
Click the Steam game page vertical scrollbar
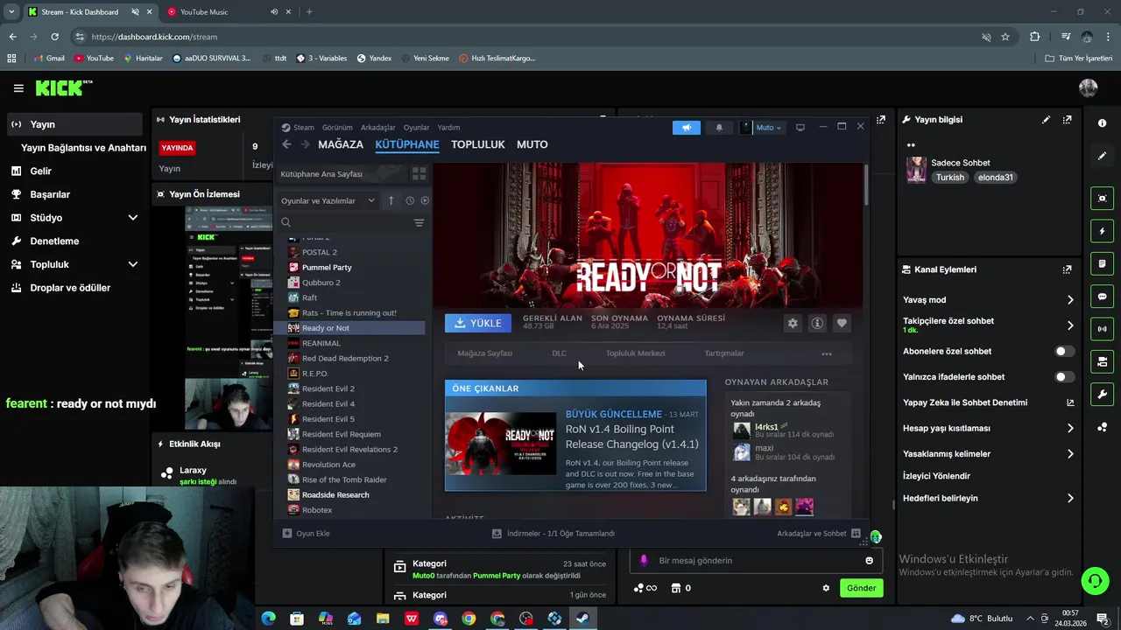pos(866,185)
